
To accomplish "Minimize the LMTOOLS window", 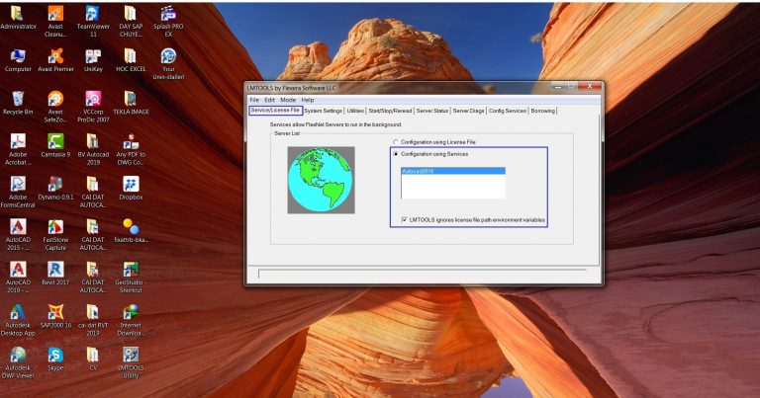I will tap(558, 86).
